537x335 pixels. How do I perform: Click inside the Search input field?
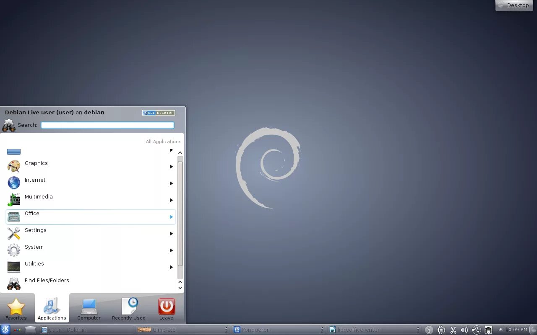click(x=107, y=125)
